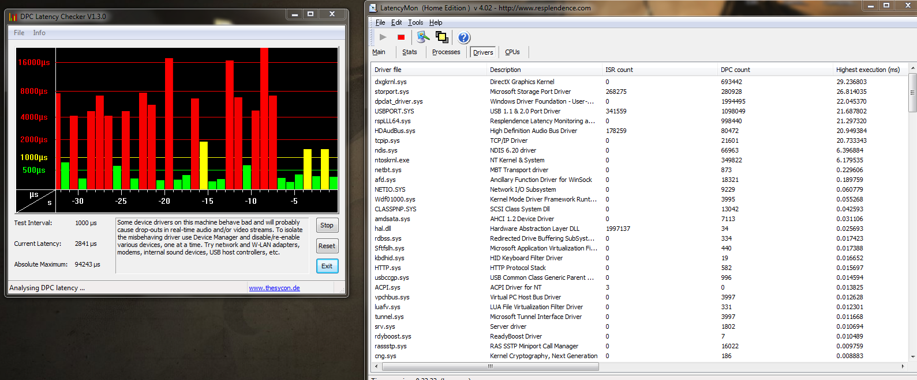Click the vertical scrollbar thumb in driver list

913,92
